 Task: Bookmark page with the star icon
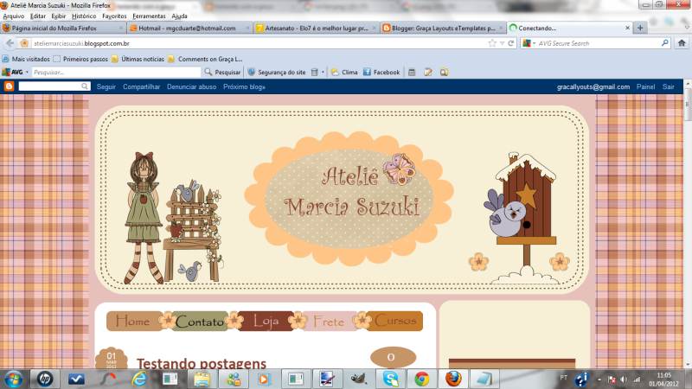[492, 43]
